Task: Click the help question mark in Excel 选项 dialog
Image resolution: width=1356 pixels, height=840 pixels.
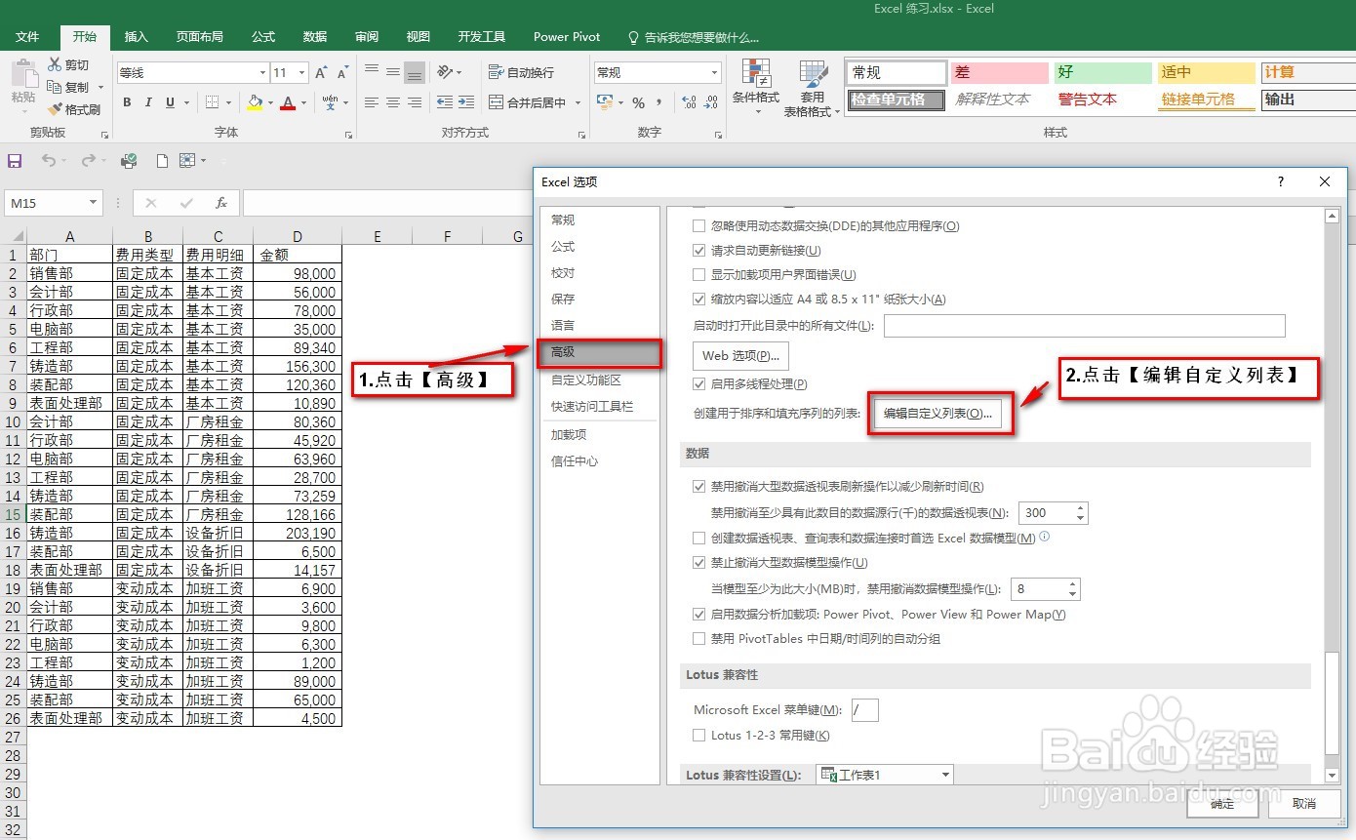Action: point(1281,181)
